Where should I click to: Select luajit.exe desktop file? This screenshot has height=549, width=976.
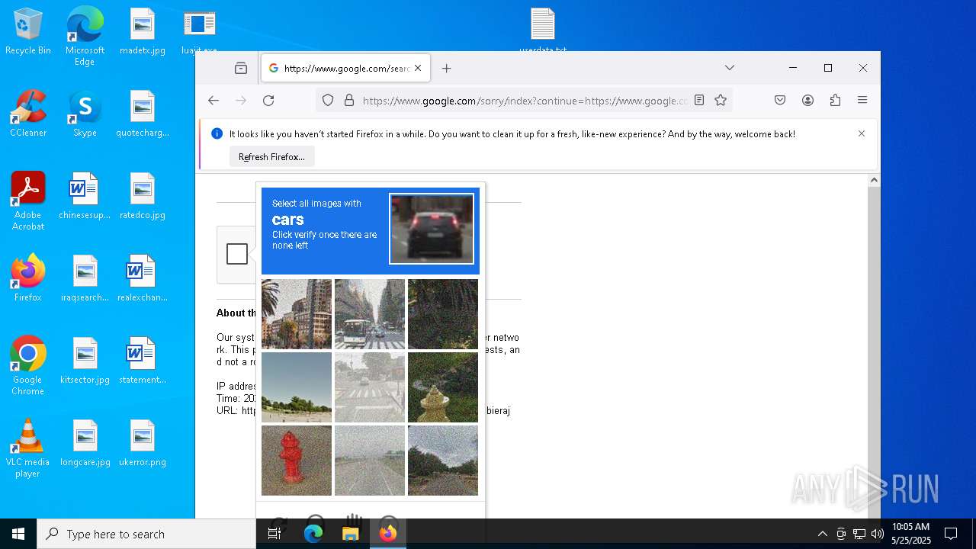click(200, 31)
